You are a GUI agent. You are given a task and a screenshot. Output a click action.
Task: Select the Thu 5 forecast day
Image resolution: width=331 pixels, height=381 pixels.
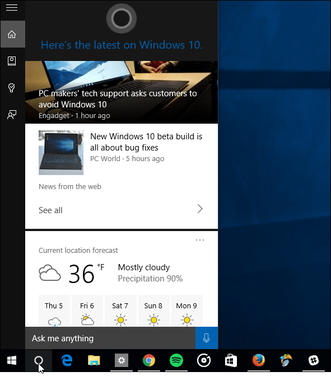click(x=54, y=311)
